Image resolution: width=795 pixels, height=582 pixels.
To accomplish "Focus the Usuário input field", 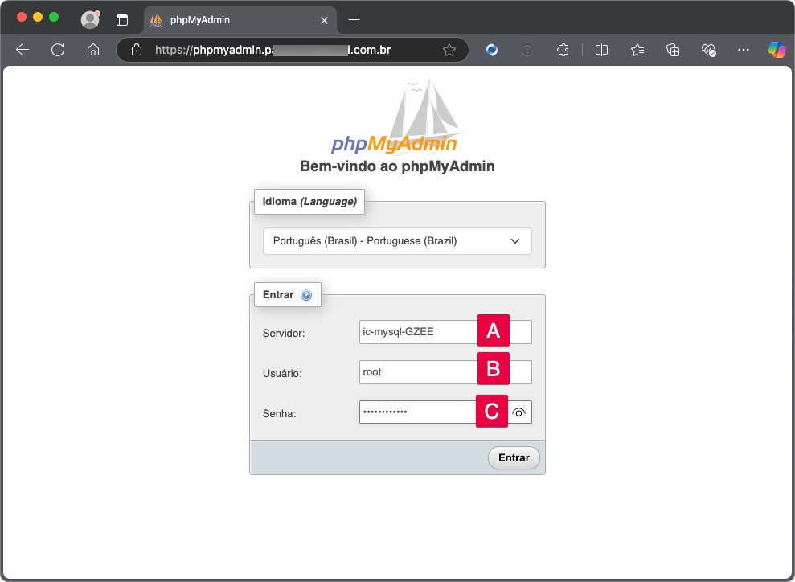I will [445, 372].
